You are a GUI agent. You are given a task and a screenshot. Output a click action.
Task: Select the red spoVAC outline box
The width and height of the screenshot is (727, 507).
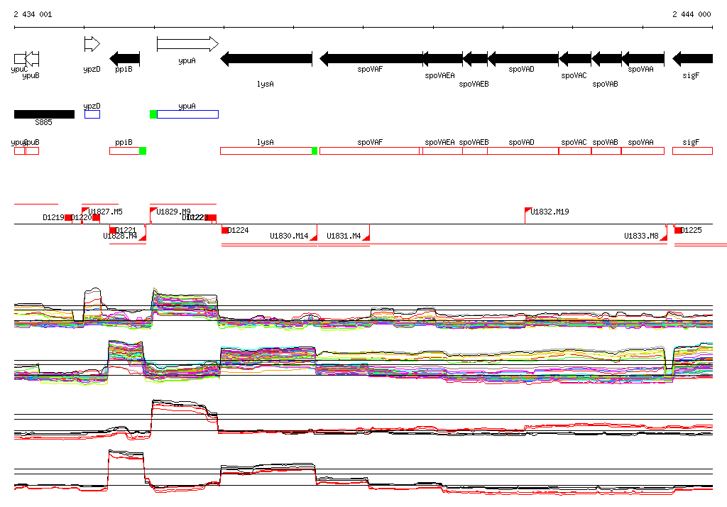[575, 151]
